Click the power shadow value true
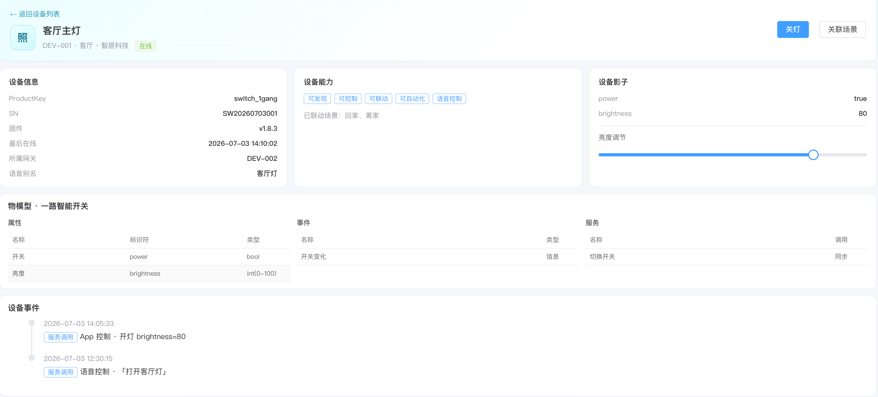Image resolution: width=878 pixels, height=397 pixels. 860,99
